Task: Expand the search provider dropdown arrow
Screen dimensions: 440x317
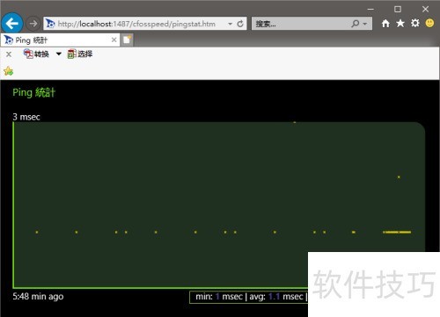Action: (x=365, y=24)
